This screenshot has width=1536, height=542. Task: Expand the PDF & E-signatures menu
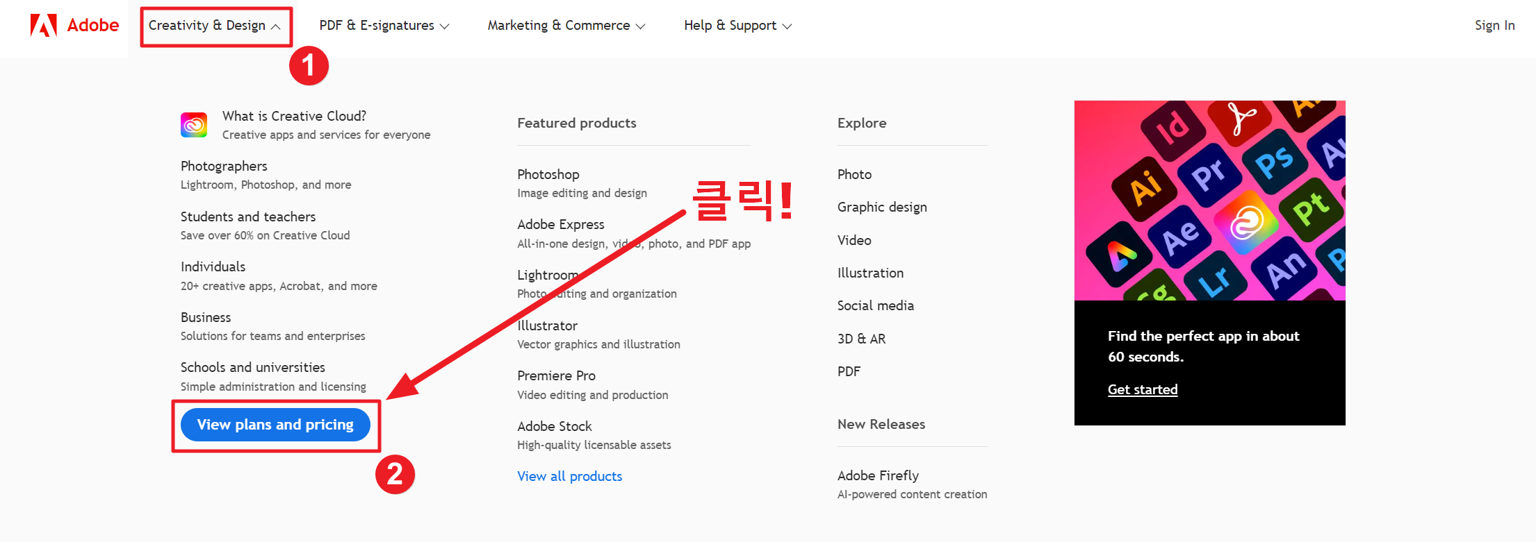coord(384,26)
